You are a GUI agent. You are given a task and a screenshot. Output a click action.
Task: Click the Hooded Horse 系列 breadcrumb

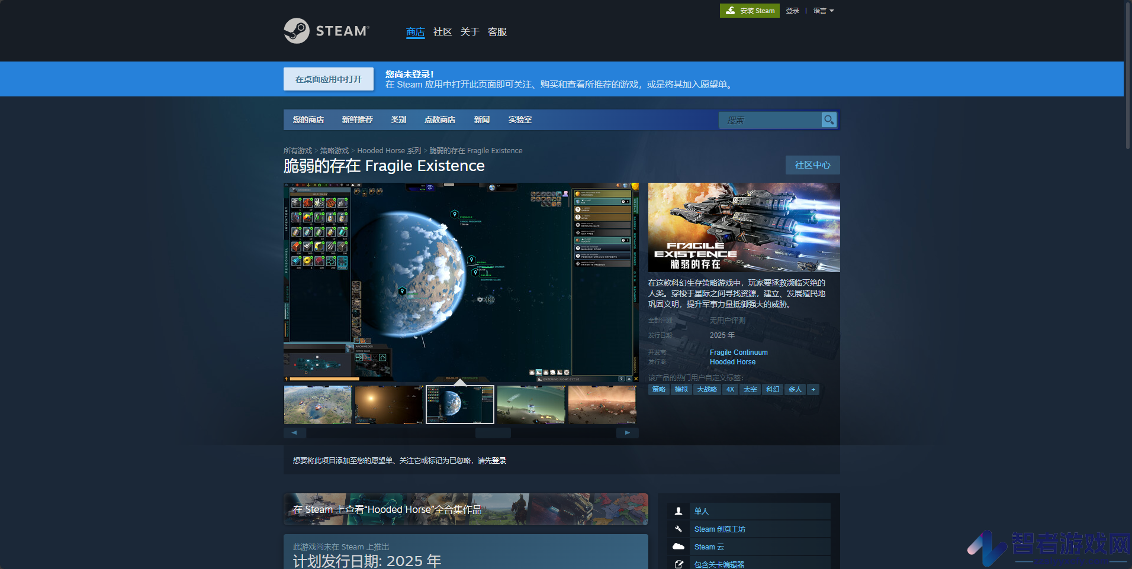(389, 151)
